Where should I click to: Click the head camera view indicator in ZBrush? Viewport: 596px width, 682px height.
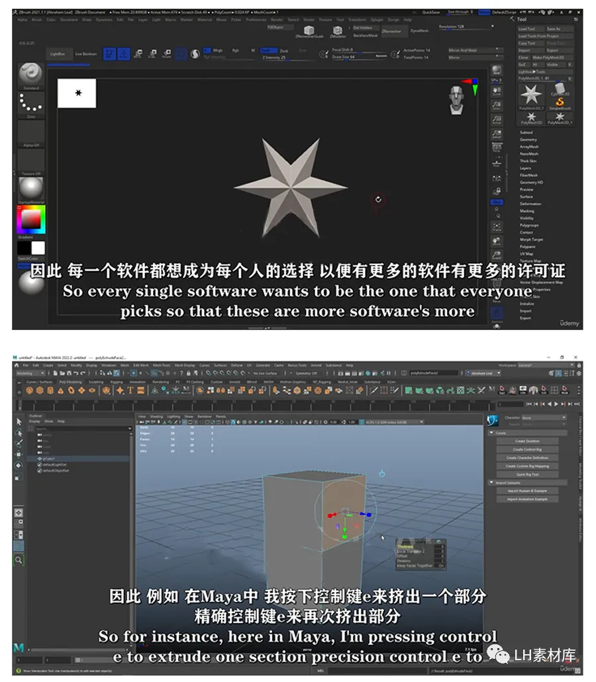coord(456,100)
